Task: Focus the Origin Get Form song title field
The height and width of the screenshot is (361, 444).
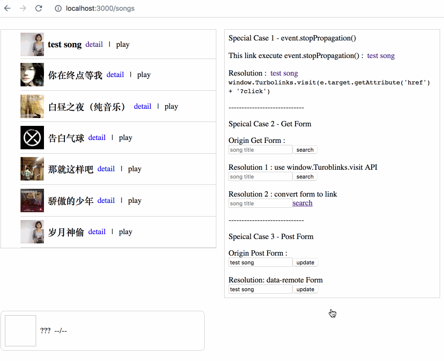Action: [260, 150]
